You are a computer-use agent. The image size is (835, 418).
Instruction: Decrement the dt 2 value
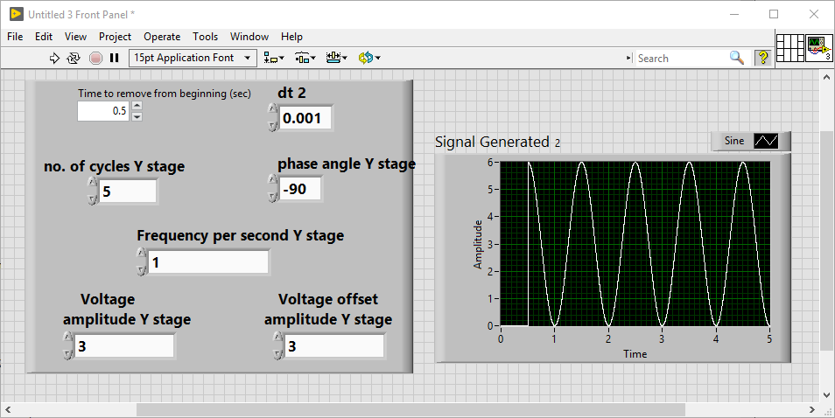(x=273, y=126)
